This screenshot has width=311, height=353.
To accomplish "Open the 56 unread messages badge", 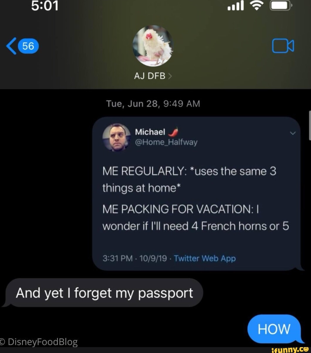I will (x=28, y=46).
